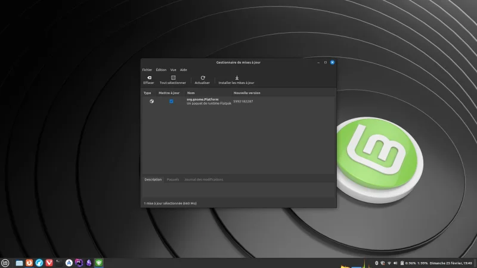
Task: Click the version 5992182287 cell
Action: (243, 101)
